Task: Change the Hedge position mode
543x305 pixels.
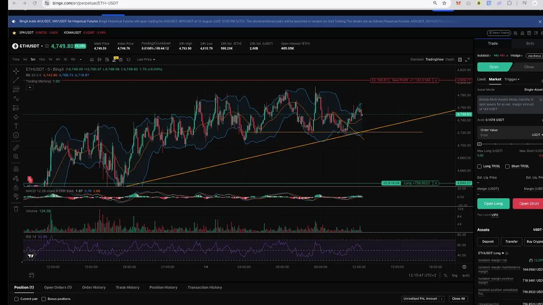Action: (516, 55)
